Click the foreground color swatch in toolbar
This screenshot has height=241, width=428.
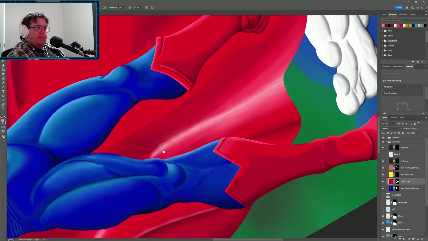2,120
